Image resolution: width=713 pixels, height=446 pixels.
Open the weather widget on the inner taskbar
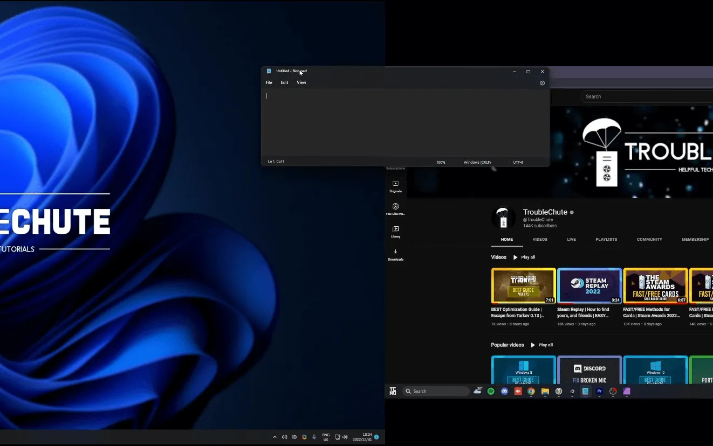(478, 391)
